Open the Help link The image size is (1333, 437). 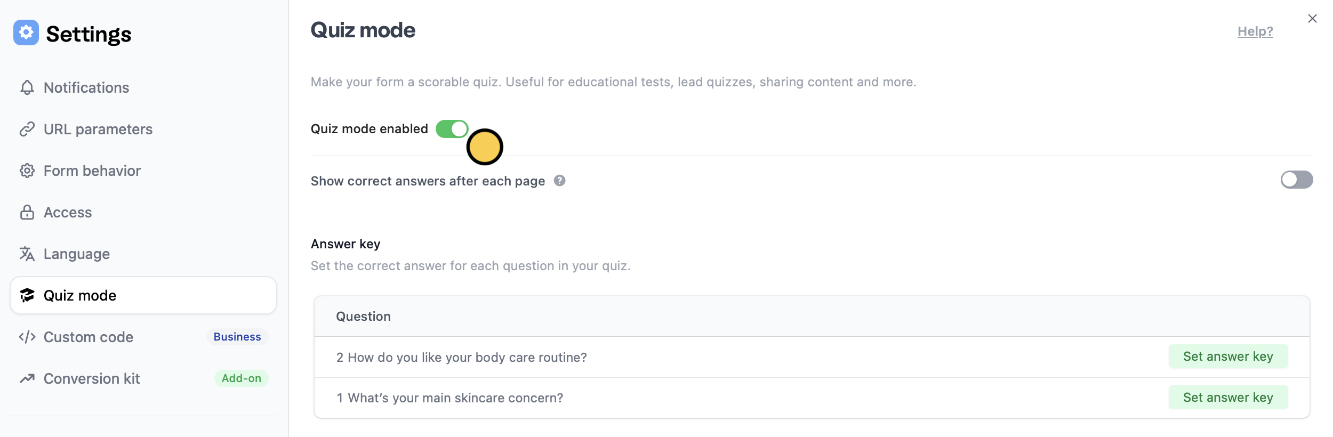[1255, 31]
